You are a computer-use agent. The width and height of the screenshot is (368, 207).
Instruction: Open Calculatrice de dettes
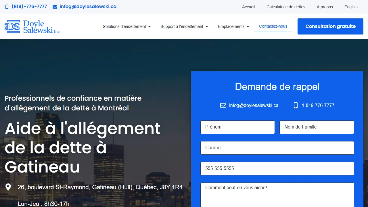[286, 7]
